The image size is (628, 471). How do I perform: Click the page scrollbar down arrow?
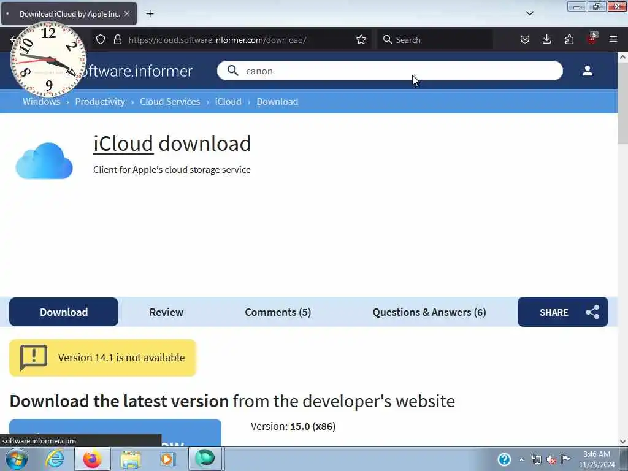click(x=622, y=442)
